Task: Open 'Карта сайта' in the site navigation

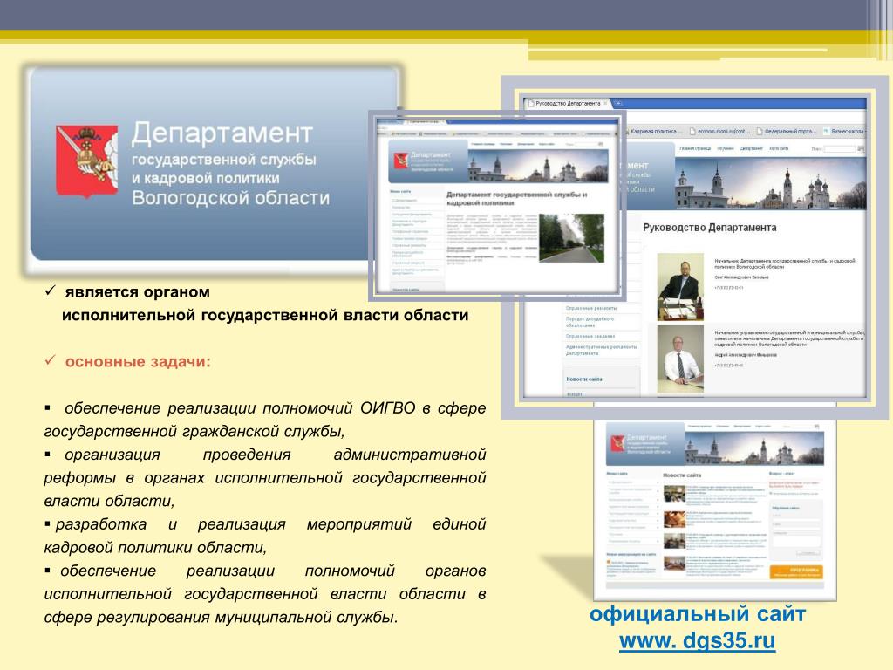Action: coord(779,148)
